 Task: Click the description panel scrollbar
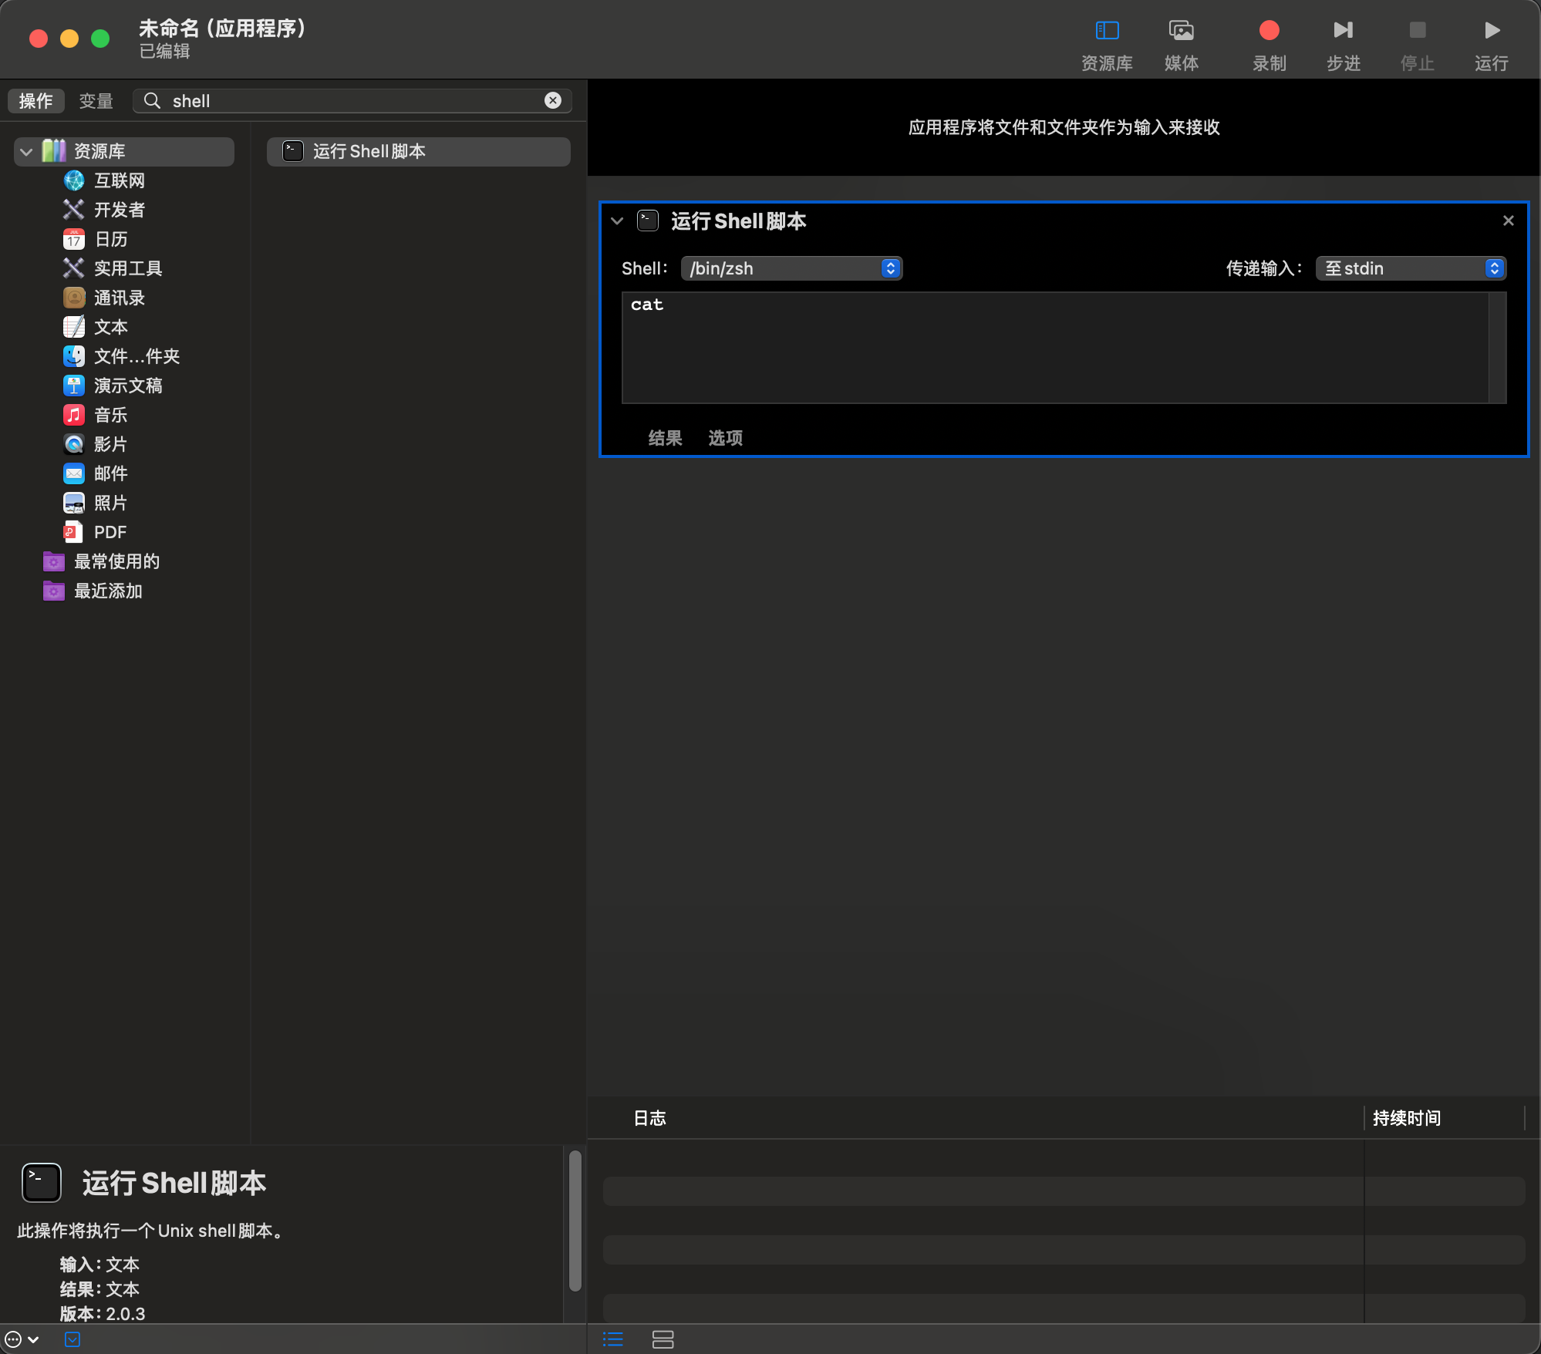[x=575, y=1220]
